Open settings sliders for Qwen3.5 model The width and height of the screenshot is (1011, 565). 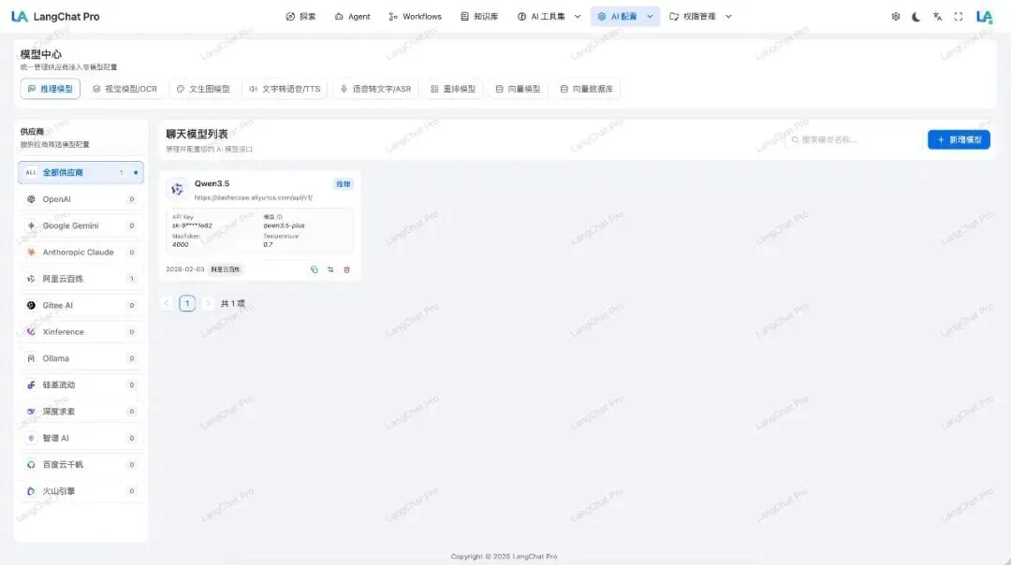click(x=330, y=269)
